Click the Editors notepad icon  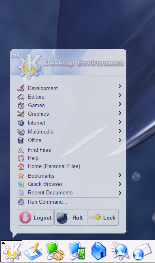pyautogui.click(x=21, y=97)
